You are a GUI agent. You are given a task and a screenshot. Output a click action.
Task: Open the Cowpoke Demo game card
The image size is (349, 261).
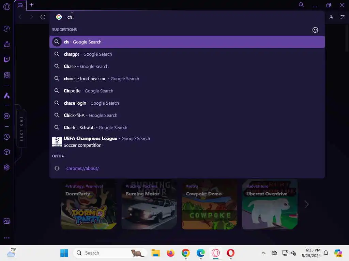[x=210, y=204]
